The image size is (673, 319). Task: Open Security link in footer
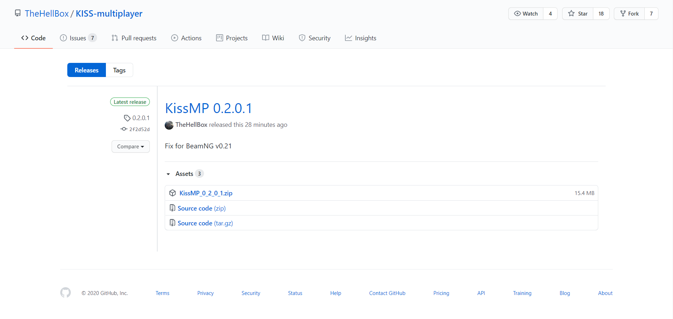tap(251, 293)
